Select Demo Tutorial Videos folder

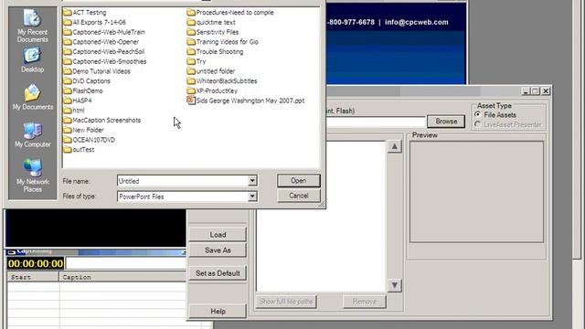point(97,71)
